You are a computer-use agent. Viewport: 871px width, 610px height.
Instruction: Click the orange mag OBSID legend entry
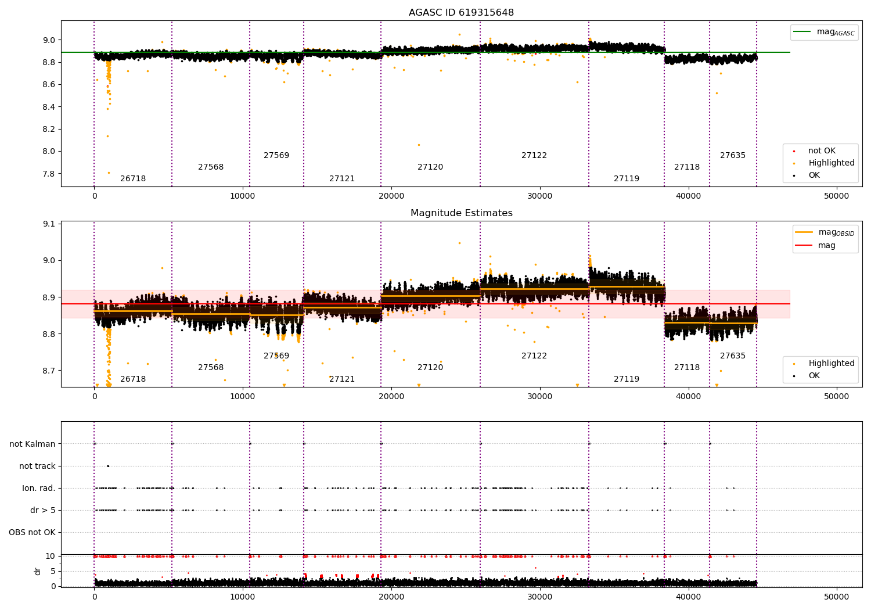[x=825, y=232]
